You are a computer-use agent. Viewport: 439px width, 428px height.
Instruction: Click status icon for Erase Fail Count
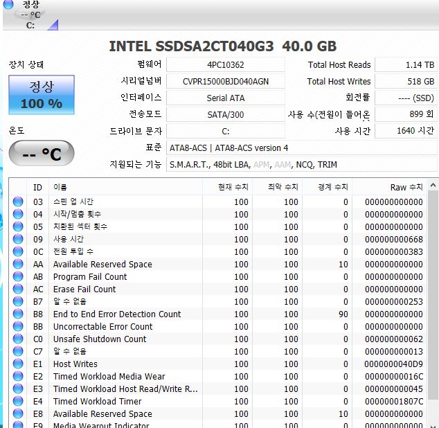tap(18, 289)
